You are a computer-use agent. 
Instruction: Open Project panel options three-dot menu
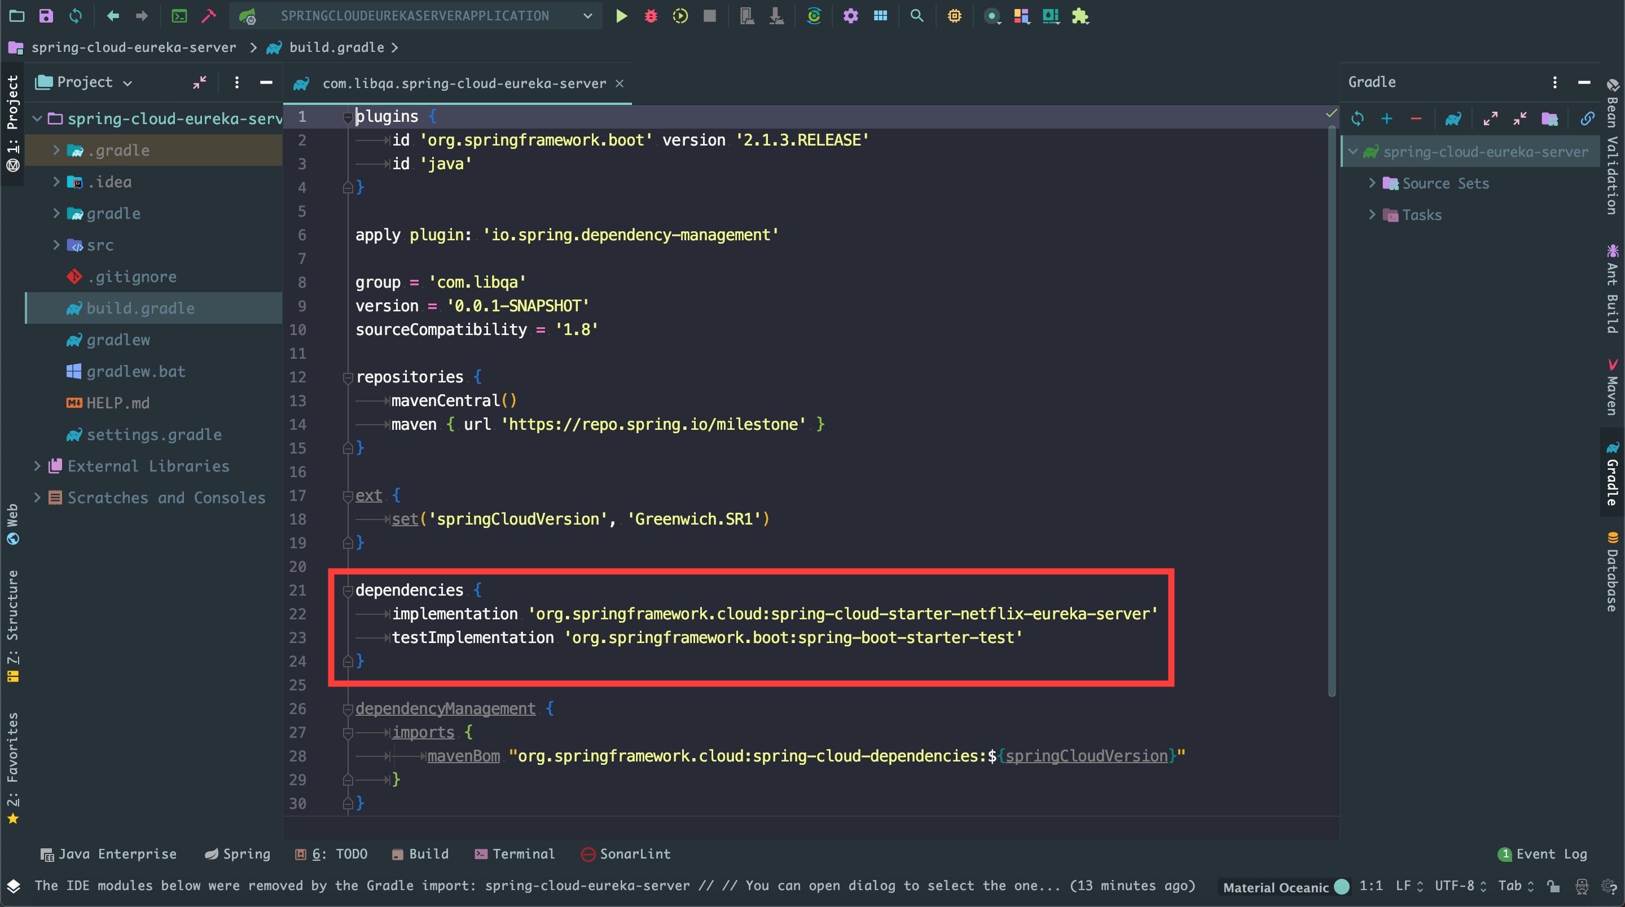(x=236, y=82)
